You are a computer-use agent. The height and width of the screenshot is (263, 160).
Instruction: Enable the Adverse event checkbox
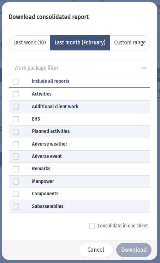click(x=16, y=157)
